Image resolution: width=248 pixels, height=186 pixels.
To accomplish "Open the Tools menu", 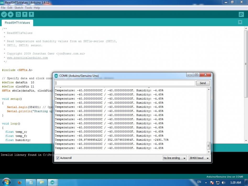I will [x=28, y=8].
